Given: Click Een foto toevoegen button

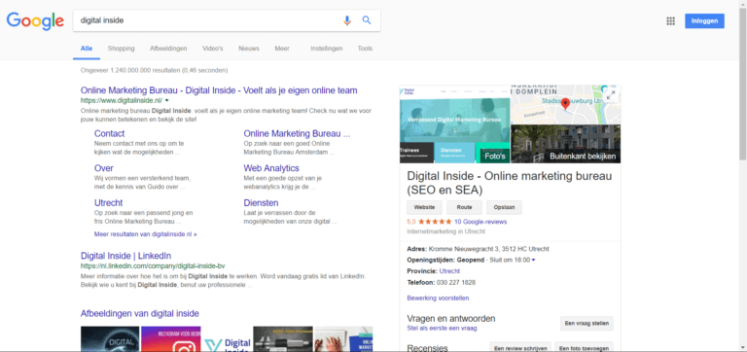Looking at the screenshot, I should pos(584,348).
